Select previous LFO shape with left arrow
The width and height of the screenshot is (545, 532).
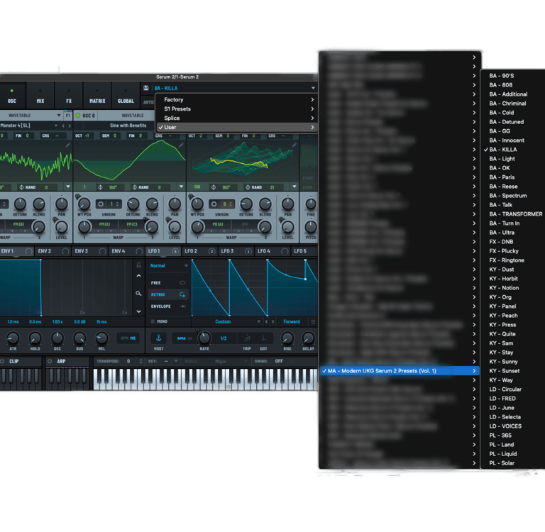pyautogui.click(x=267, y=322)
